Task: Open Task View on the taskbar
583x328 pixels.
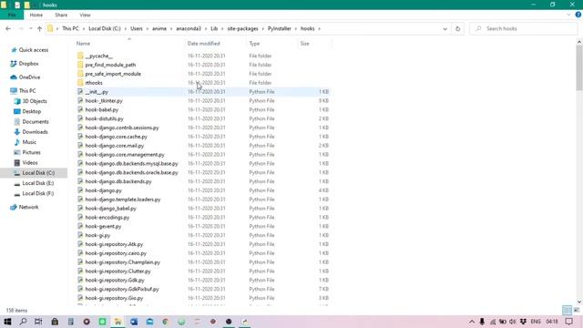Action: pyautogui.click(x=38, y=322)
